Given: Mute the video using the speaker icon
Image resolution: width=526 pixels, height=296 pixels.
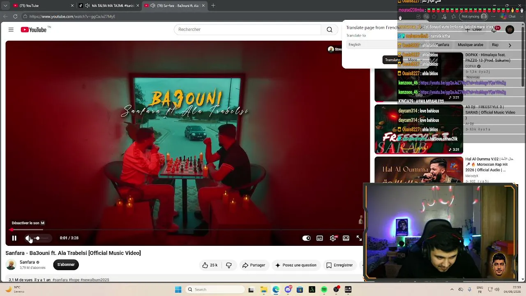Looking at the screenshot, I should 28,238.
